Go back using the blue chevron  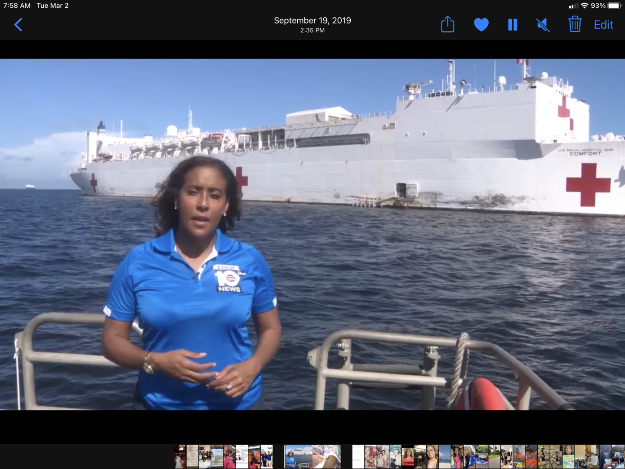[x=18, y=25]
